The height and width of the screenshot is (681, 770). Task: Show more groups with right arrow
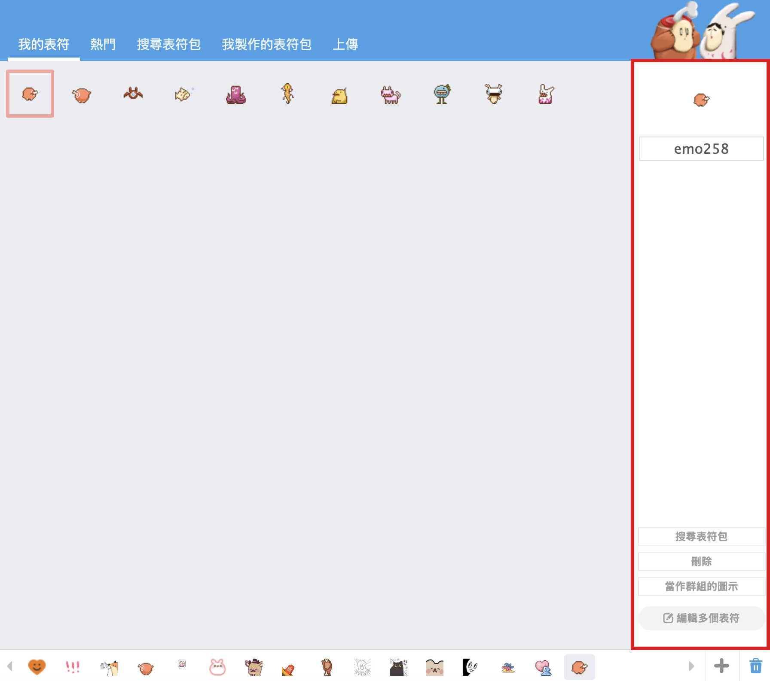pos(691,666)
